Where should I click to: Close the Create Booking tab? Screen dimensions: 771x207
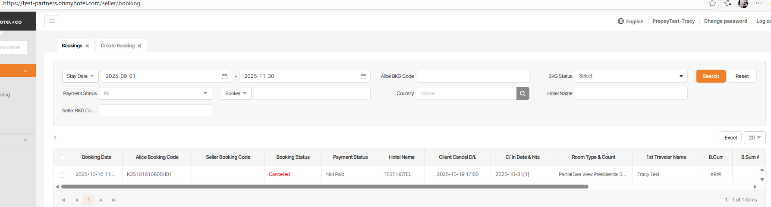click(139, 46)
